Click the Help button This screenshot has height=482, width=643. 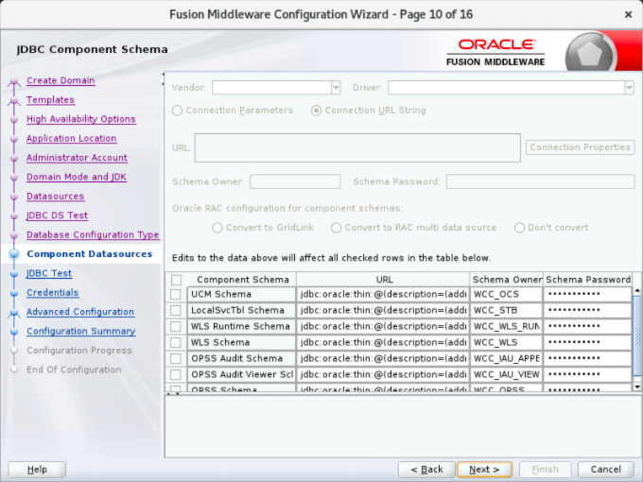tap(37, 470)
